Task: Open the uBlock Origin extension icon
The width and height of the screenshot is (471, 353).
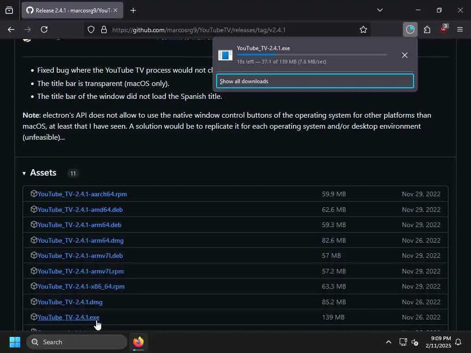Action: pyautogui.click(x=444, y=29)
